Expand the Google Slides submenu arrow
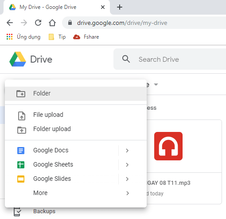Image resolution: width=226 pixels, height=219 pixels. 127,179
